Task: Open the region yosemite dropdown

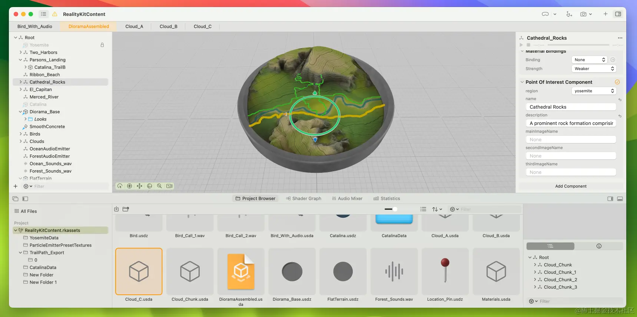Action: (x=594, y=91)
